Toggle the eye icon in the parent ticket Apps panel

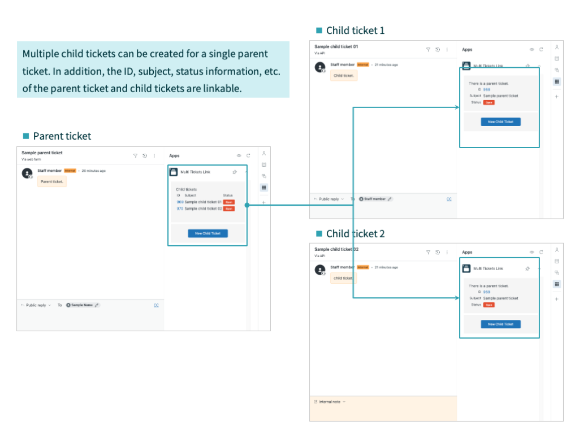239,155
